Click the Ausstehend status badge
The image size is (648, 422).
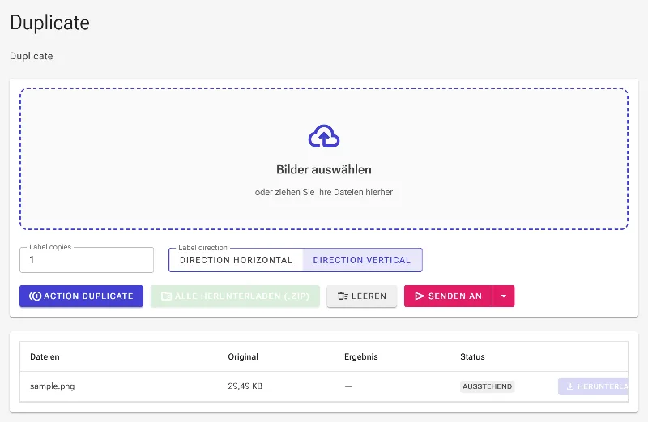tap(488, 386)
